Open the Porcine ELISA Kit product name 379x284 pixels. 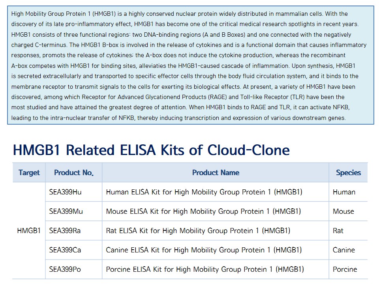[x=205, y=269]
